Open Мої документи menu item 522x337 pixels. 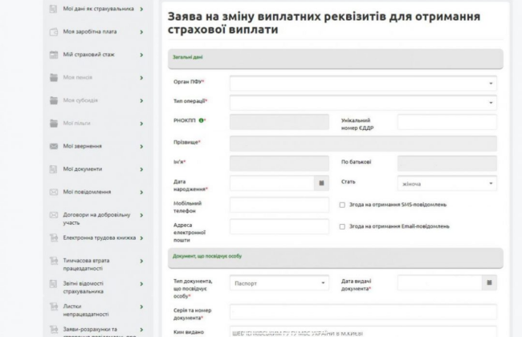83,169
